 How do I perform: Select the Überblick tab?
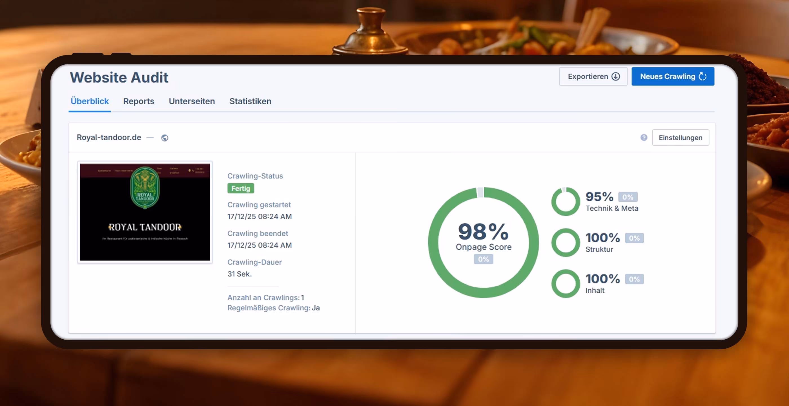[89, 101]
